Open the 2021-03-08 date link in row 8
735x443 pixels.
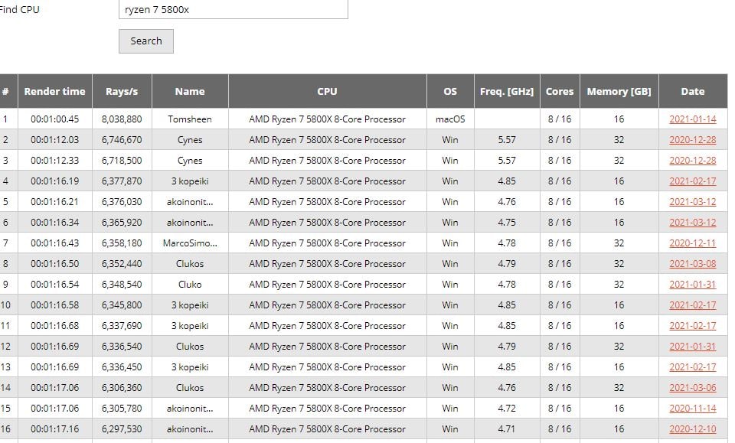(693, 263)
